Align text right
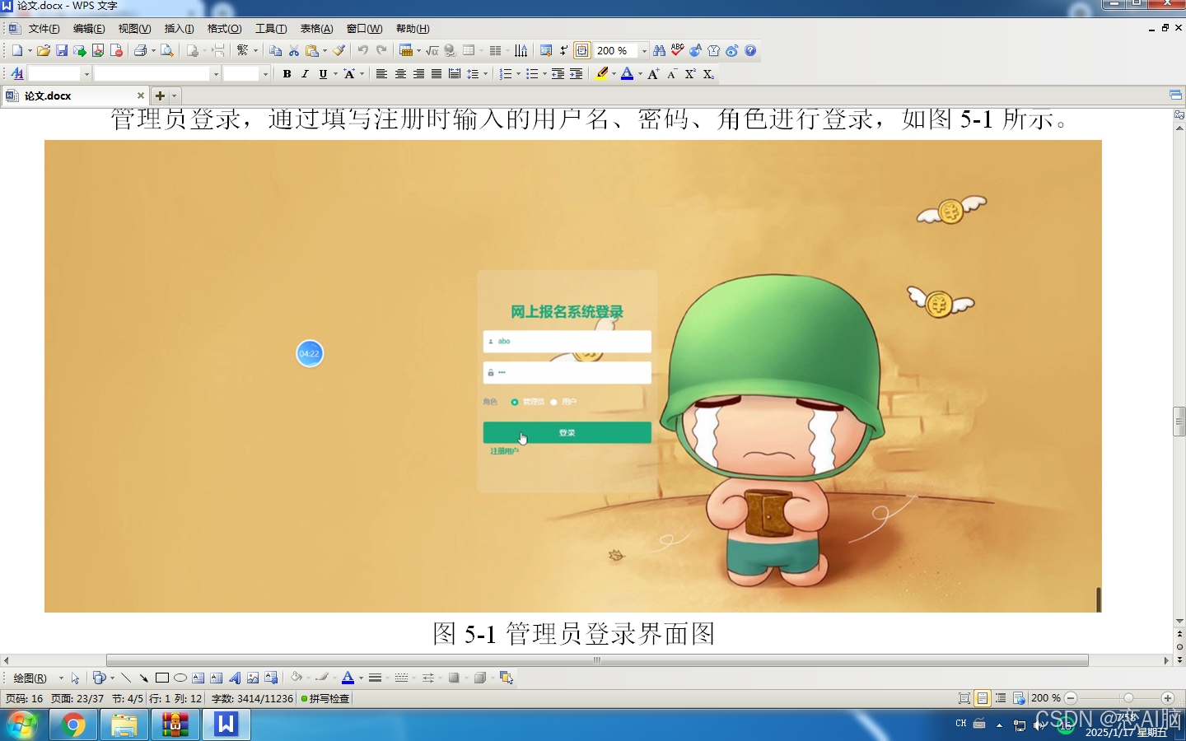The height and width of the screenshot is (741, 1186). point(418,74)
